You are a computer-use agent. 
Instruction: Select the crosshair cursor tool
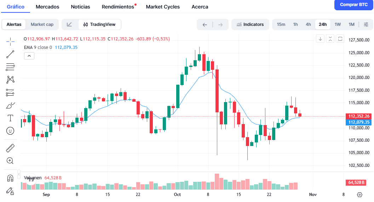click(10, 41)
